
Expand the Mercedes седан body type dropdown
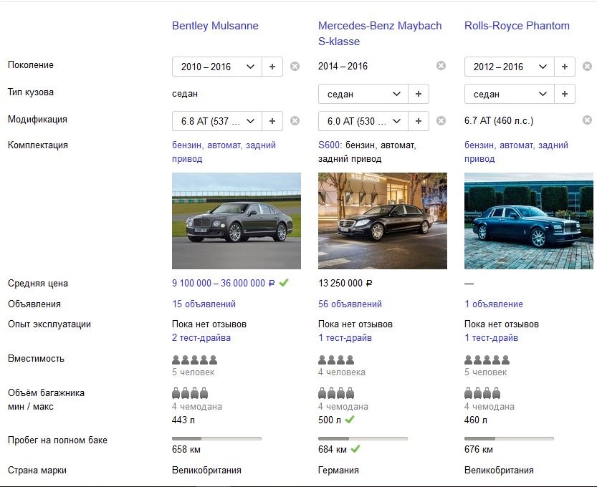point(363,94)
